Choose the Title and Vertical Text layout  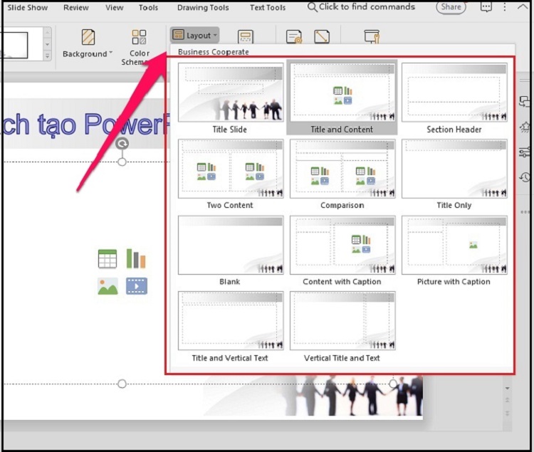pos(231,327)
